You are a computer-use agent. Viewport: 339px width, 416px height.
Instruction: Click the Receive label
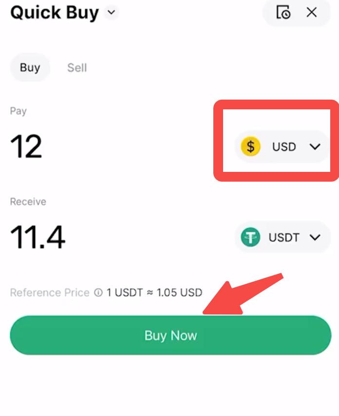[28, 202]
